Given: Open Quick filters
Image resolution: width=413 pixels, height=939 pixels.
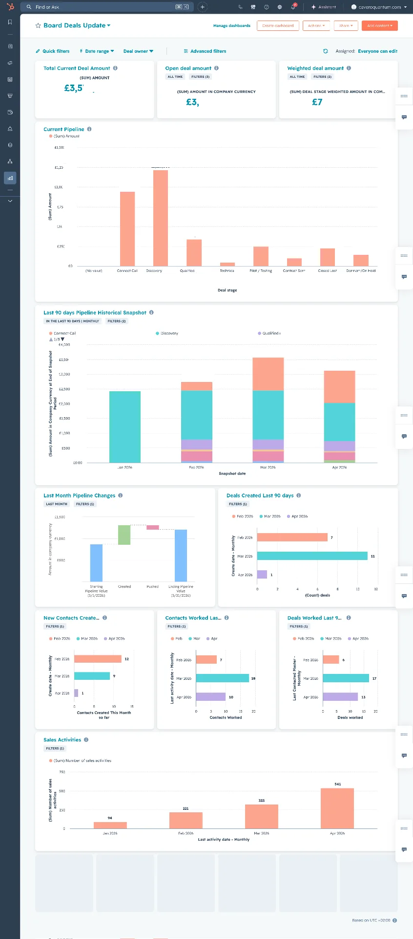Looking at the screenshot, I should point(52,51).
